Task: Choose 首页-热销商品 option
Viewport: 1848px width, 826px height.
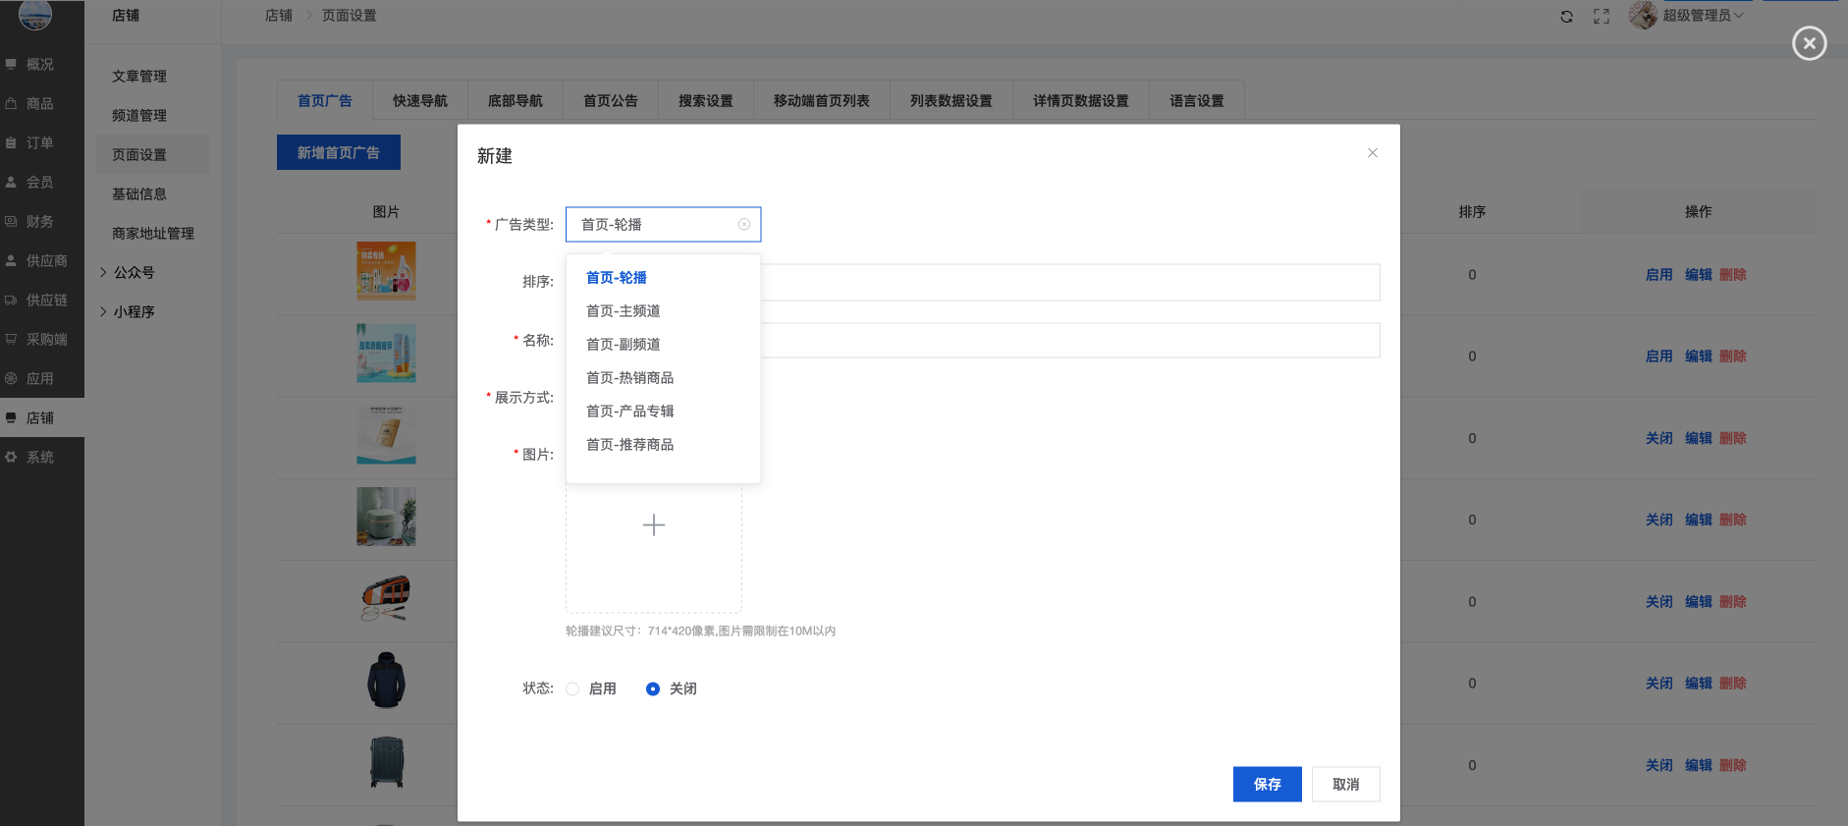Action: coord(629,378)
